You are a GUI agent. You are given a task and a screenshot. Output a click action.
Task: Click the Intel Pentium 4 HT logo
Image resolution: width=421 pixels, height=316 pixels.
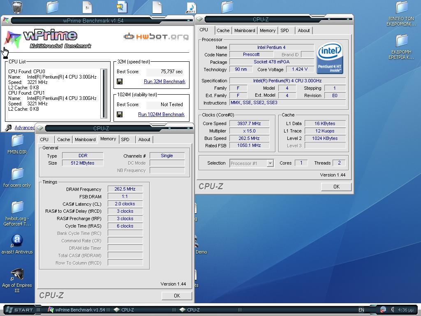click(x=330, y=58)
